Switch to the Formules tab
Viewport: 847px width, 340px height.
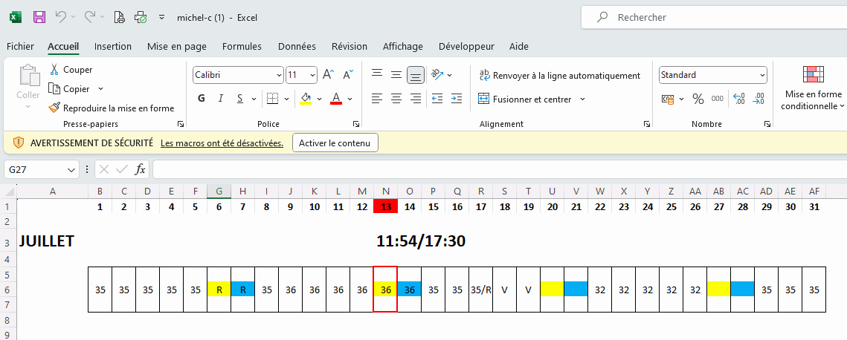pyautogui.click(x=242, y=46)
